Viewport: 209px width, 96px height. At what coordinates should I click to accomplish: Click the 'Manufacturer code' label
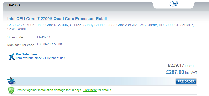(x=21, y=45)
